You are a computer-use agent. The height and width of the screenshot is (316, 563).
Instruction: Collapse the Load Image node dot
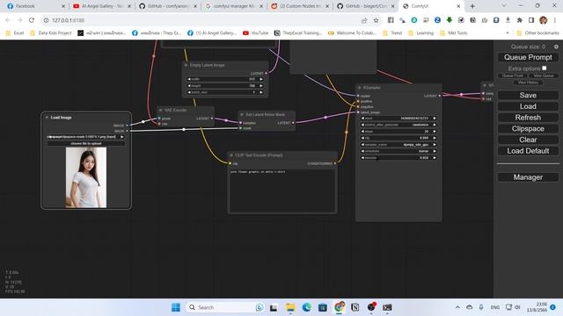click(x=47, y=118)
